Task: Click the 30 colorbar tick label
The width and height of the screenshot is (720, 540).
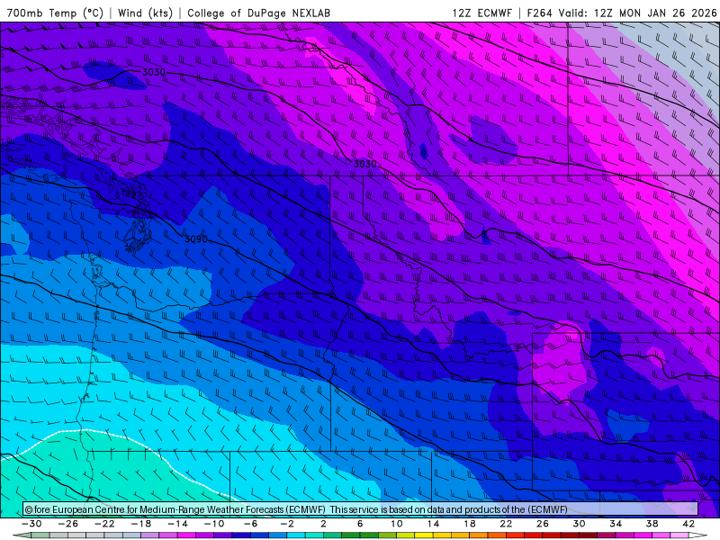Action: coord(579,524)
